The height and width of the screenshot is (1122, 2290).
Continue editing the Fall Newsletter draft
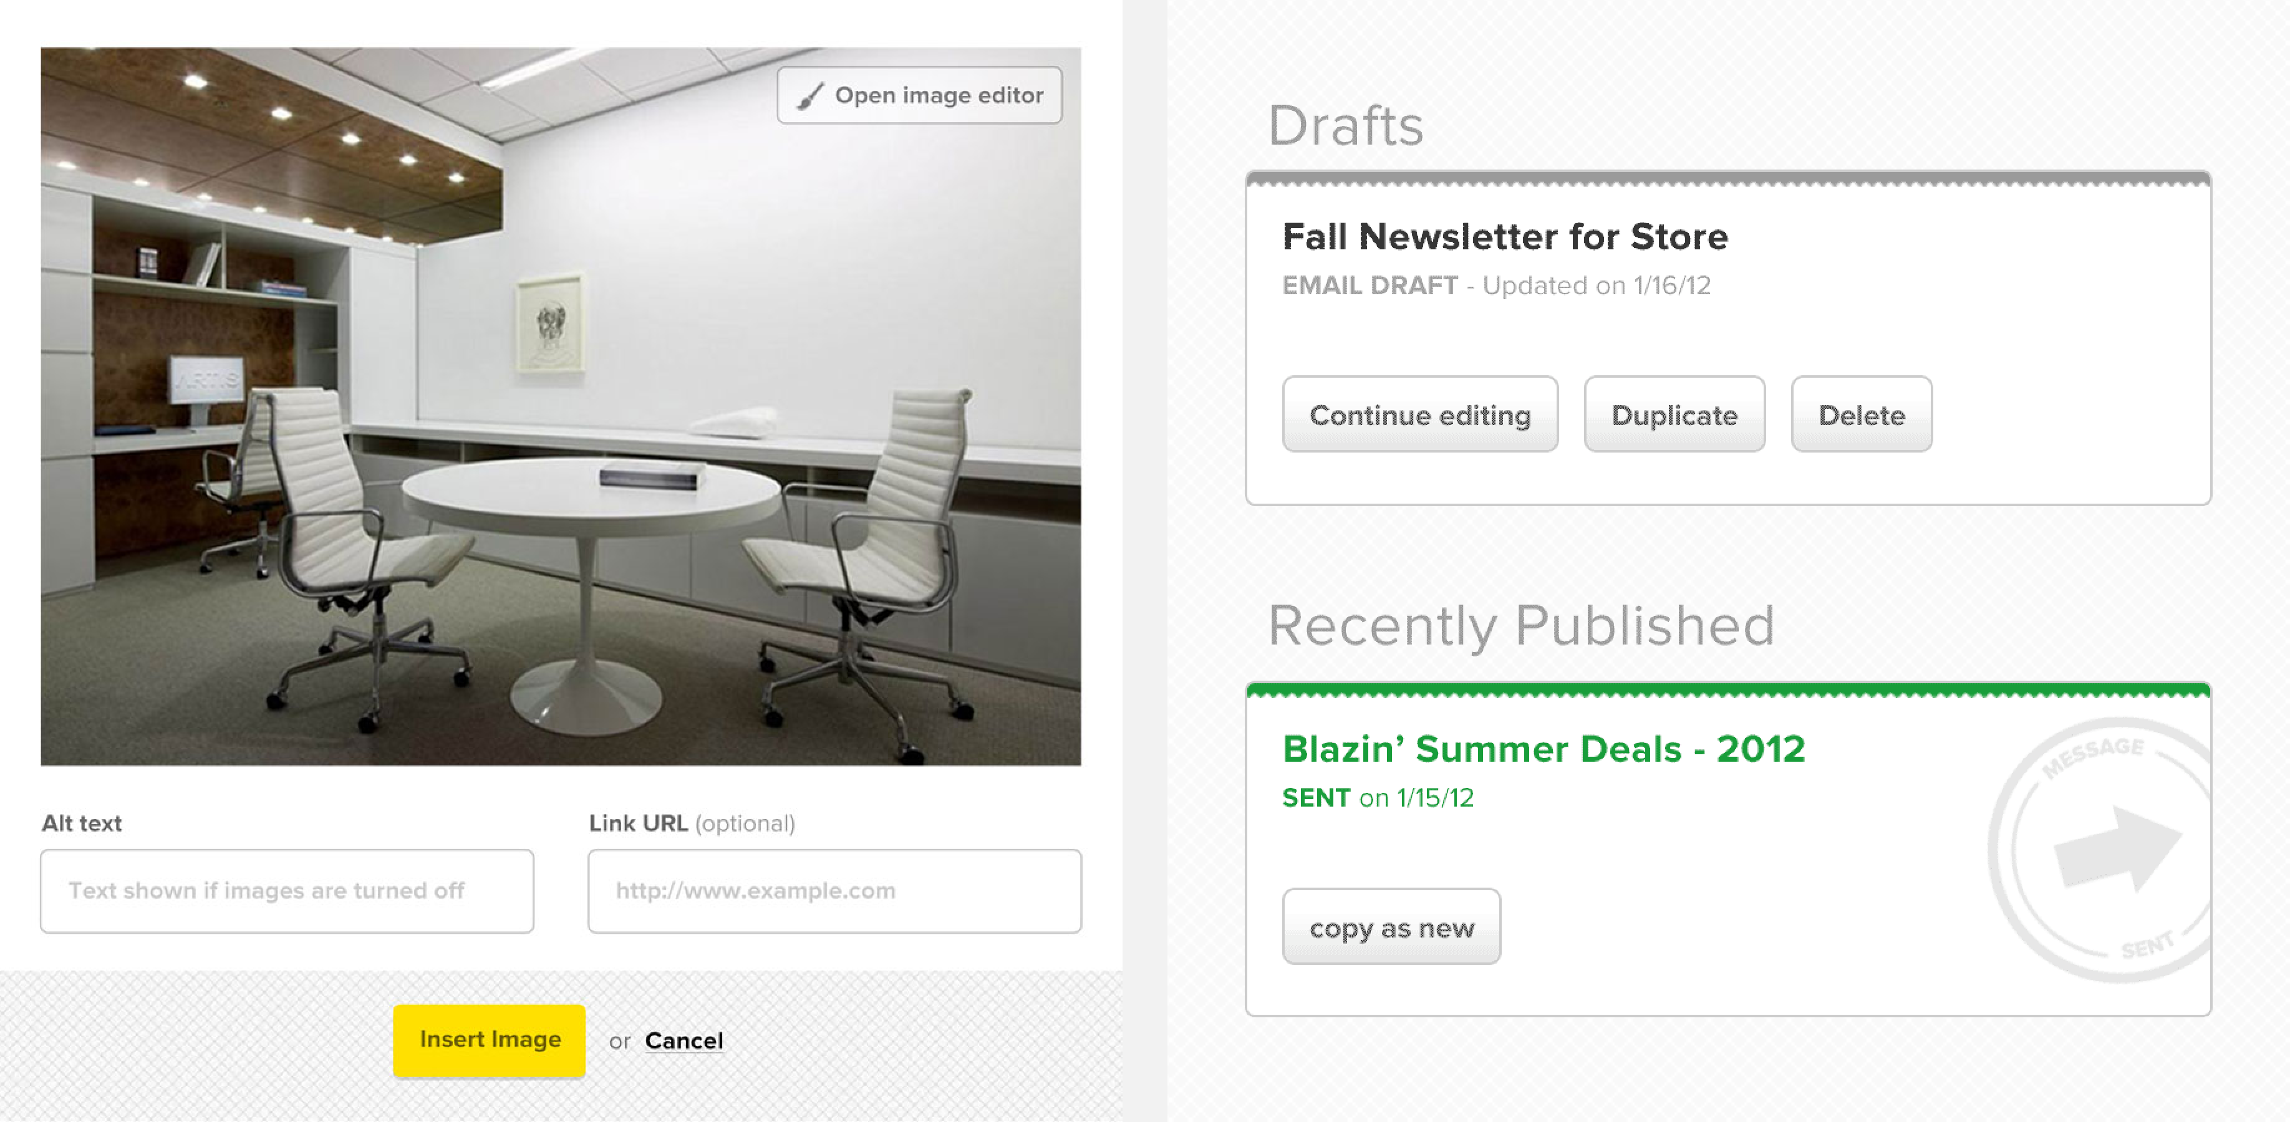1419,415
